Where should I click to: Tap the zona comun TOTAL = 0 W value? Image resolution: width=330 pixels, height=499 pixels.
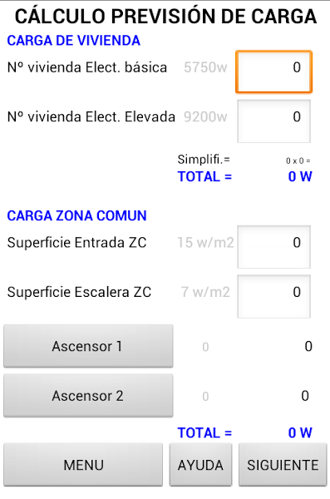click(300, 432)
